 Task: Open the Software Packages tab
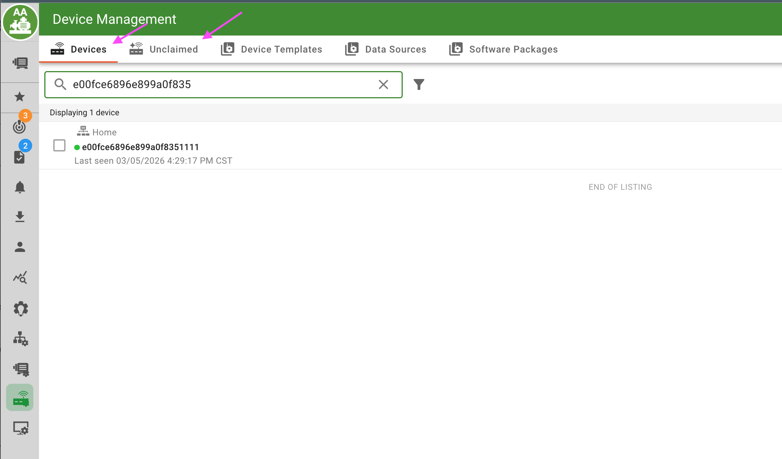click(503, 49)
